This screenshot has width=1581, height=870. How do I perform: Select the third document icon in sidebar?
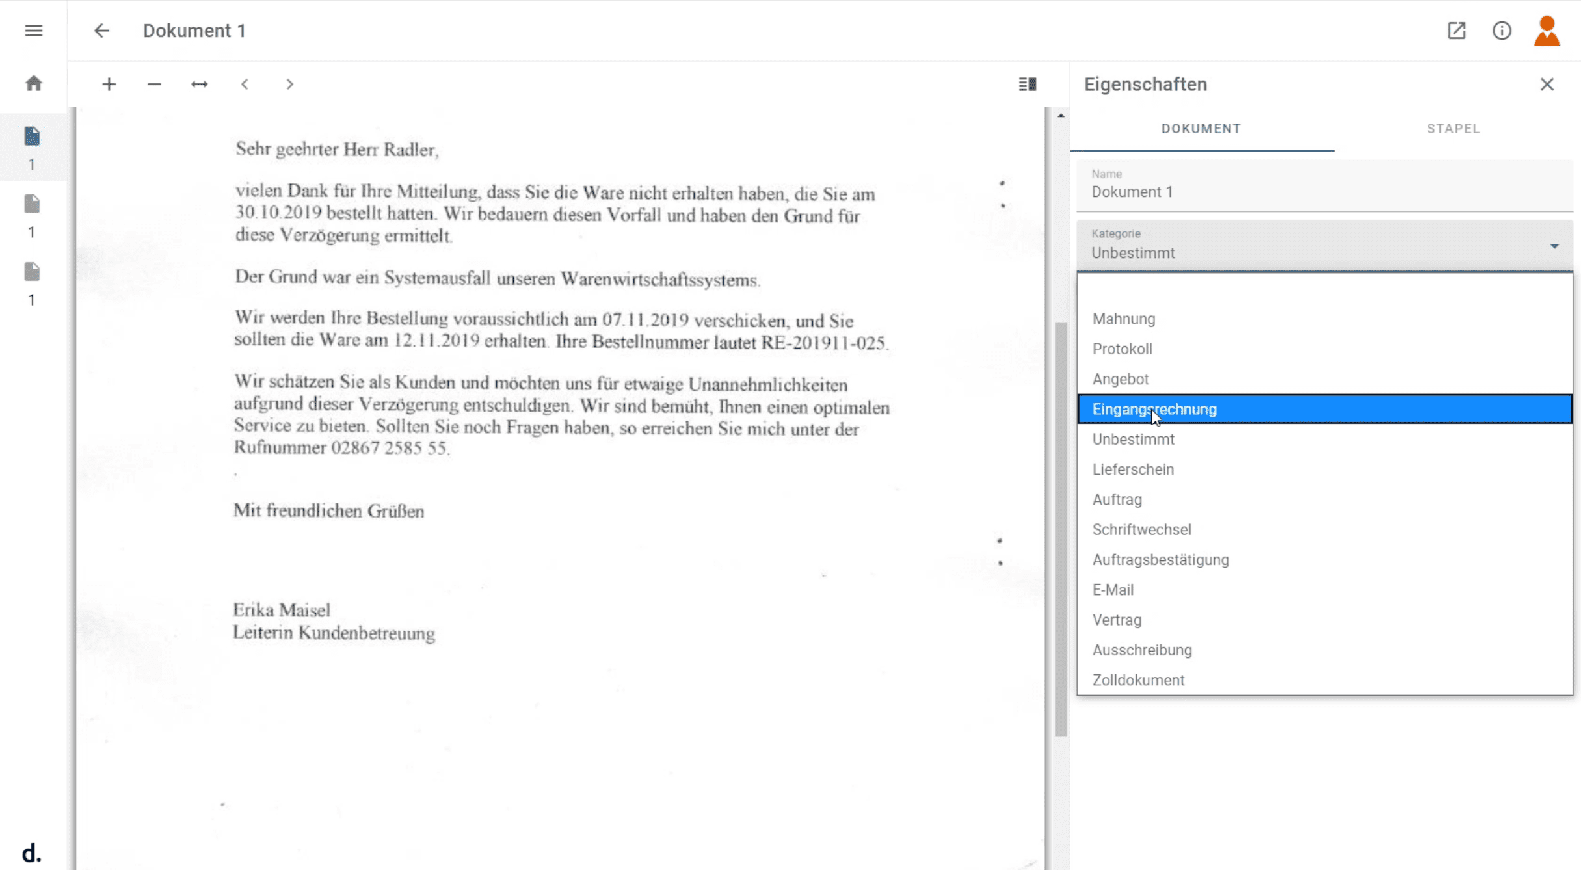tap(32, 271)
